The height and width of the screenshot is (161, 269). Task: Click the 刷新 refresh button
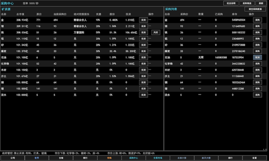tap(261, 3)
